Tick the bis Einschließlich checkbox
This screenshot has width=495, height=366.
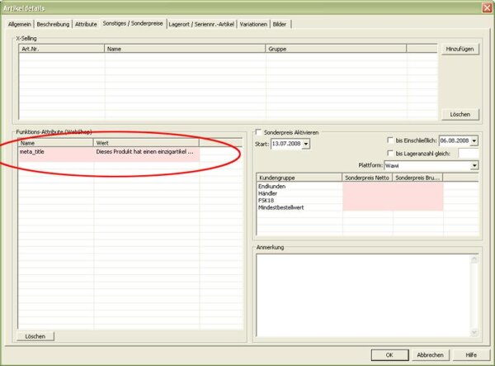[390, 140]
